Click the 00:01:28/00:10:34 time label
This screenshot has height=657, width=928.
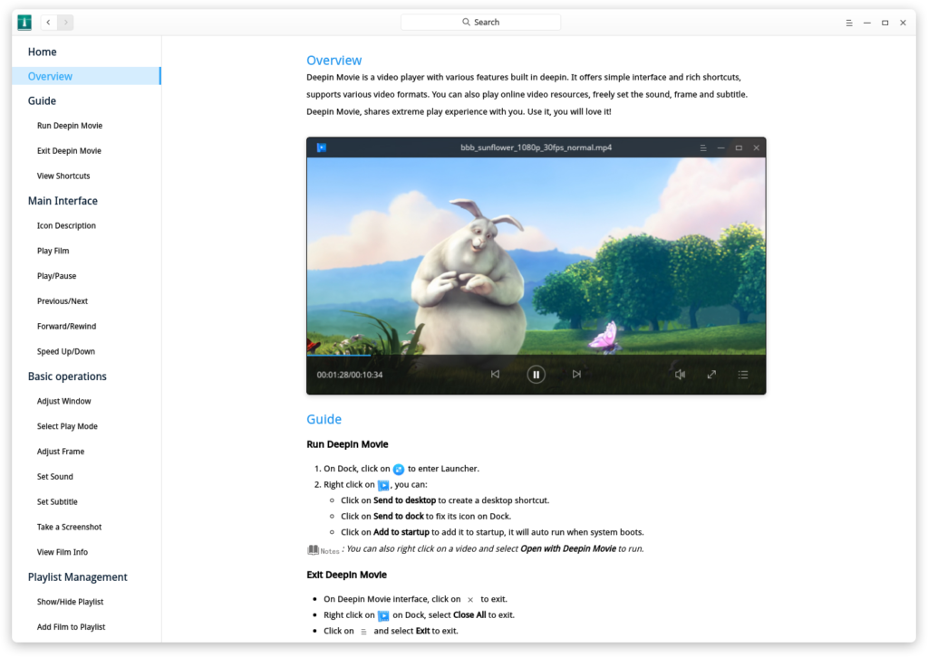coord(350,375)
